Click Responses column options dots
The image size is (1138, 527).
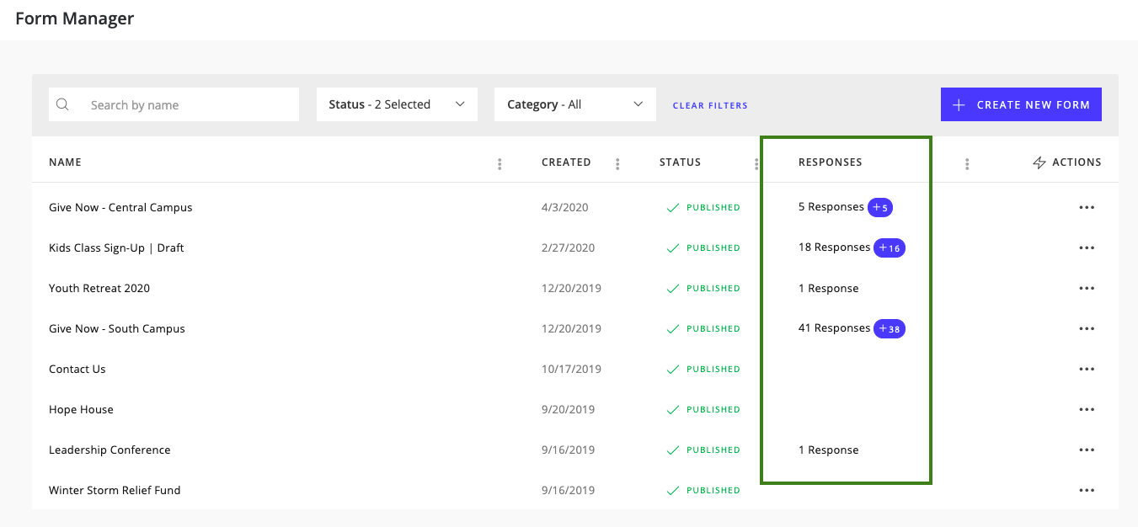coord(966,163)
